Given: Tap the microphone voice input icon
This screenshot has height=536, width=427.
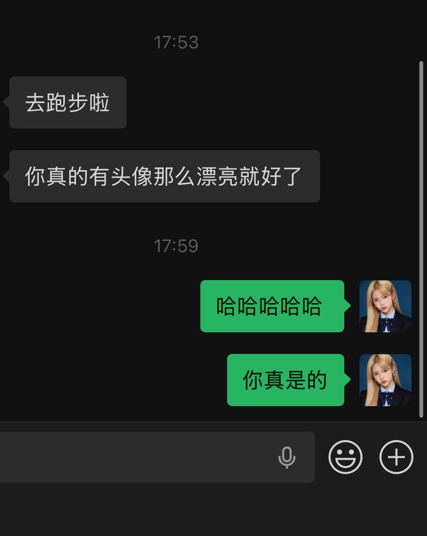Looking at the screenshot, I should point(287,457).
